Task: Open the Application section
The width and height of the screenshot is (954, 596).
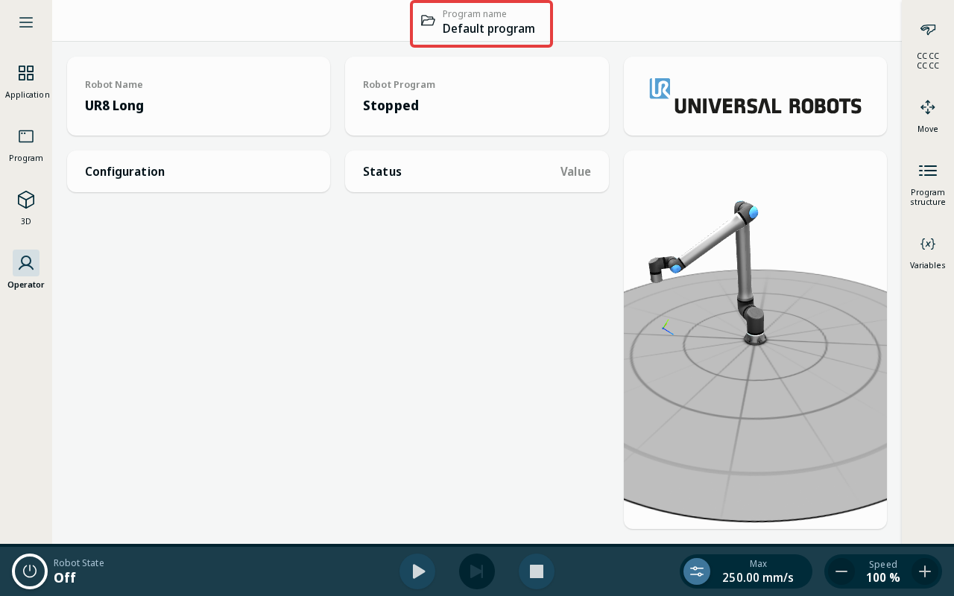Action: [x=26, y=80]
